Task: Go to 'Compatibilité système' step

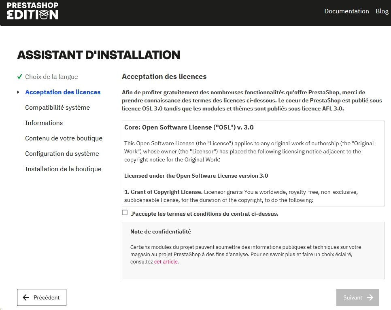Action: (x=57, y=108)
